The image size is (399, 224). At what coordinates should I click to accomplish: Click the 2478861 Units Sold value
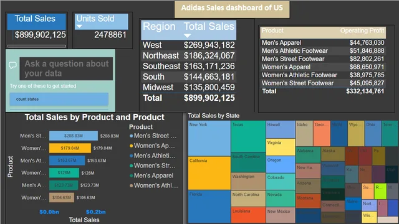tap(110, 35)
